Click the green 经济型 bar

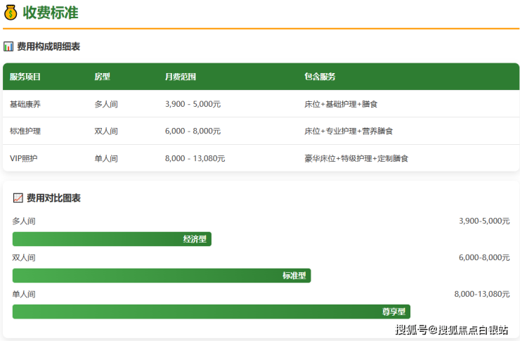112,239
